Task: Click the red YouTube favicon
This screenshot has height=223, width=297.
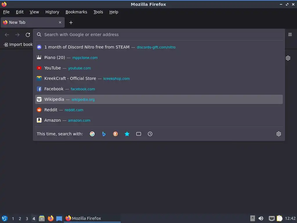Action: [39, 68]
